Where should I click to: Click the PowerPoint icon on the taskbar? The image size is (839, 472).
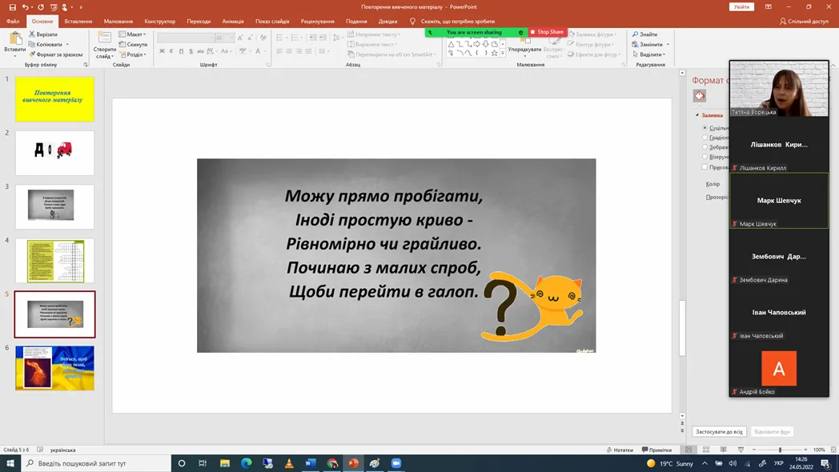[353, 463]
